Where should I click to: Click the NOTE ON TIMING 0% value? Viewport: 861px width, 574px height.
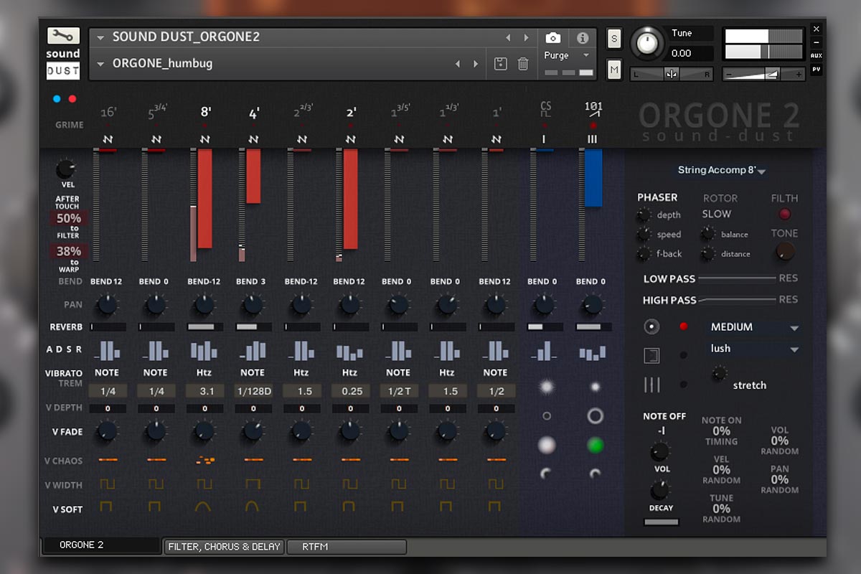[721, 431]
